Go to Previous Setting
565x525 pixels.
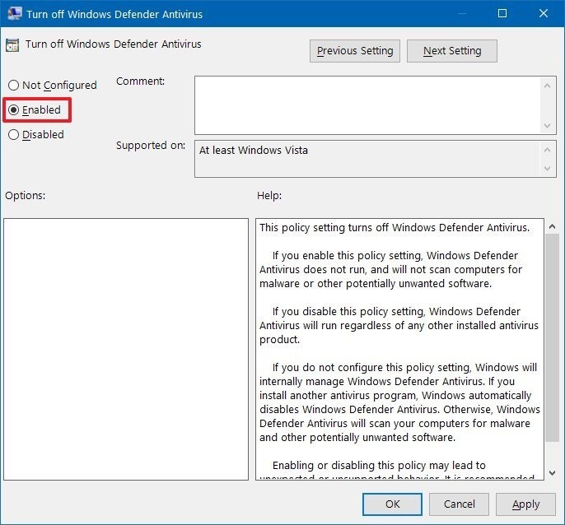coord(355,51)
